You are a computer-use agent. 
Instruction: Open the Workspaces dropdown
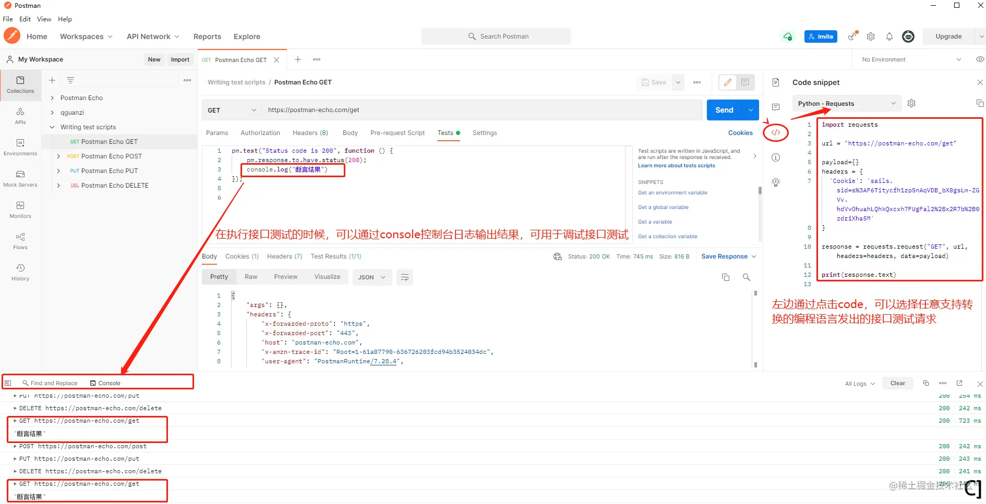click(x=86, y=36)
